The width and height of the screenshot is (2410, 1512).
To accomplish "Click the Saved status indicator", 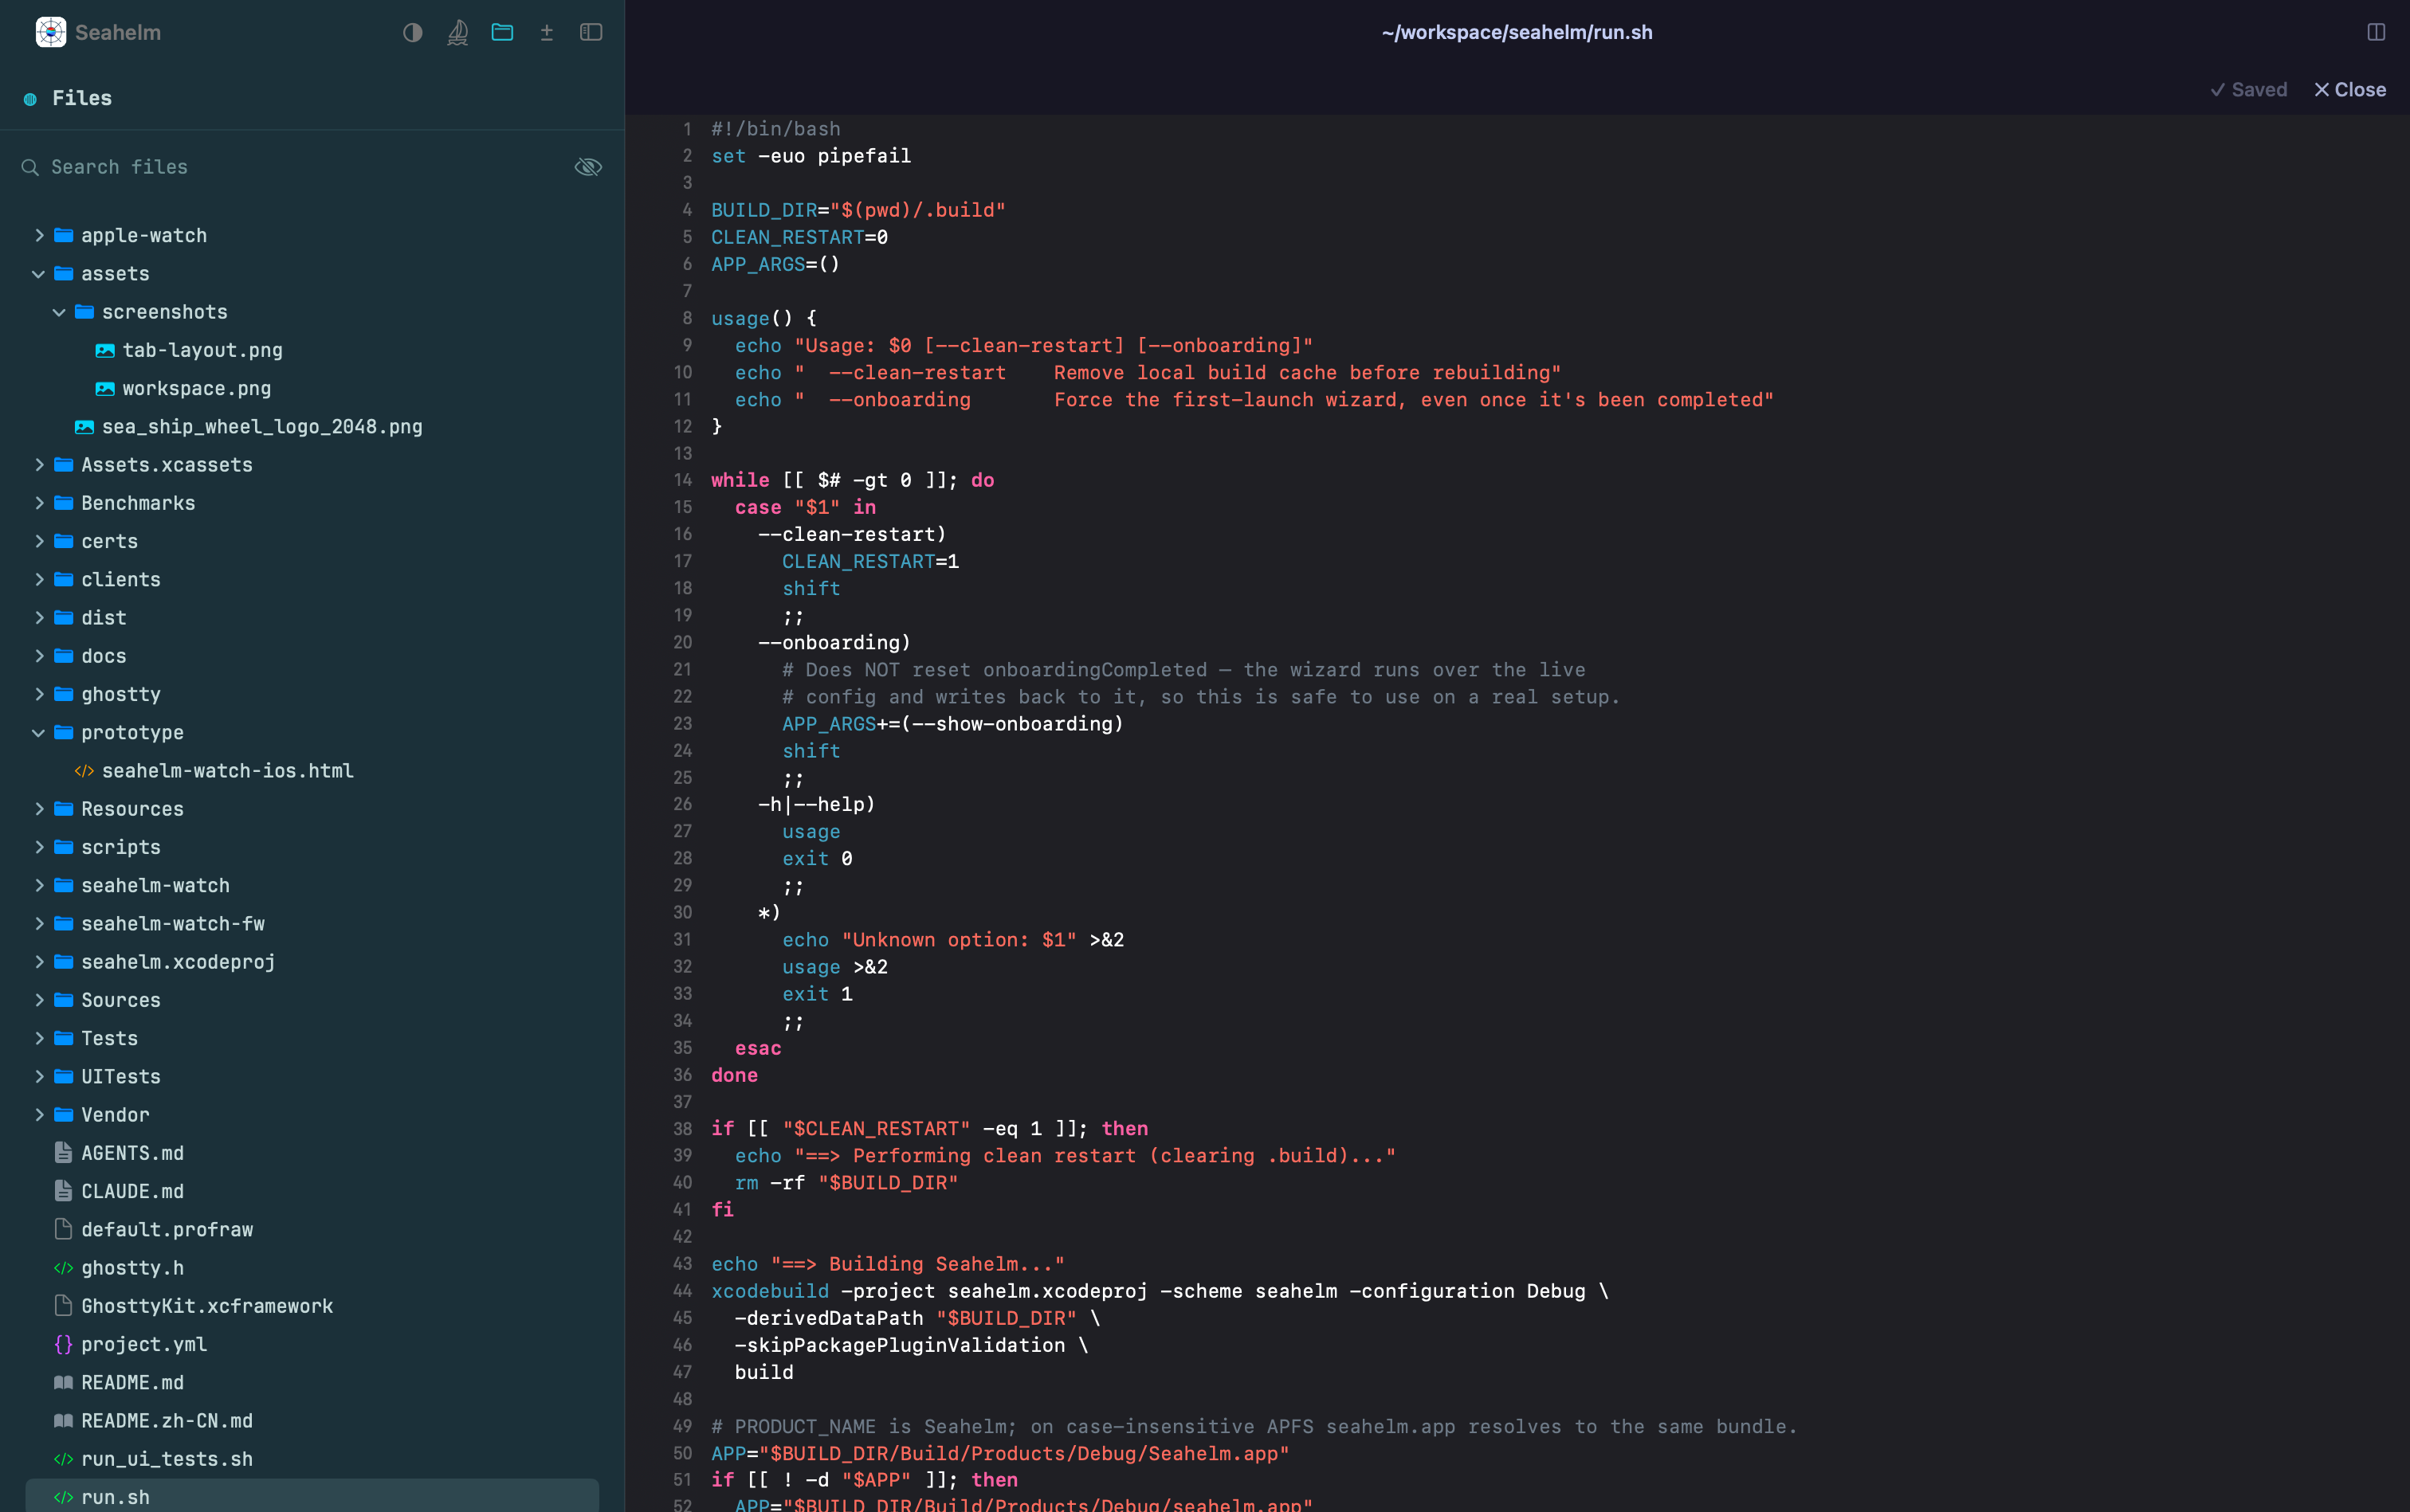I will pyautogui.click(x=2248, y=90).
